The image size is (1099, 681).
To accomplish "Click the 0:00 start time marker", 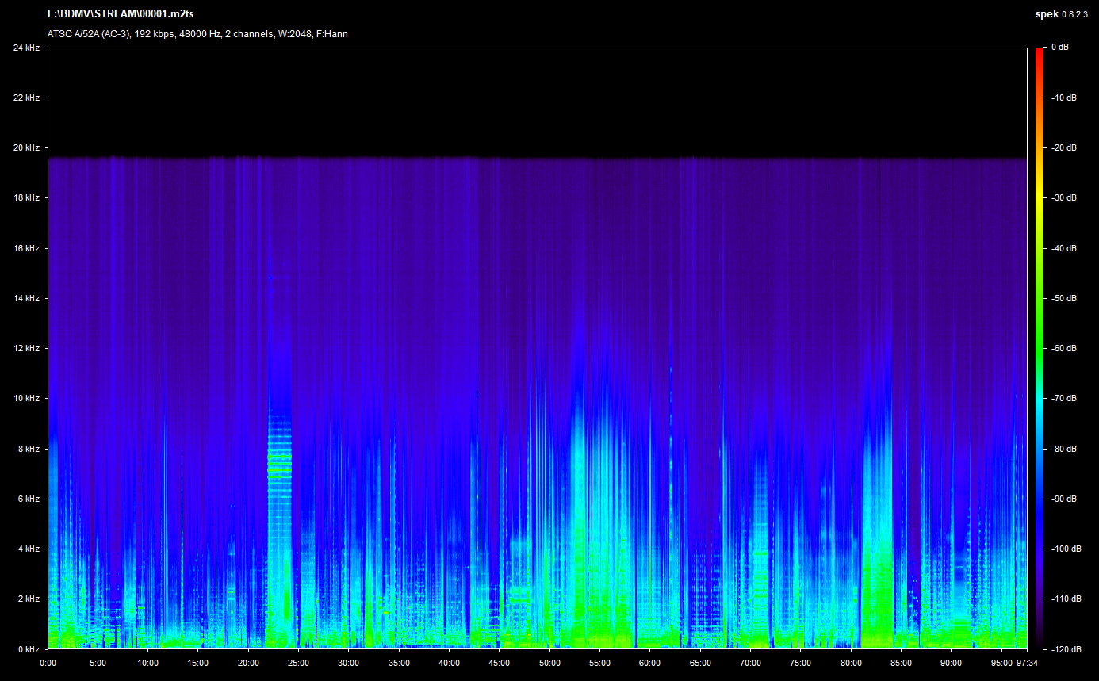I will pos(48,663).
